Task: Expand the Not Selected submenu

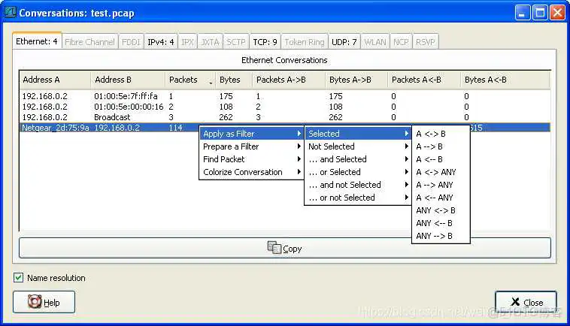Action: tap(357, 146)
